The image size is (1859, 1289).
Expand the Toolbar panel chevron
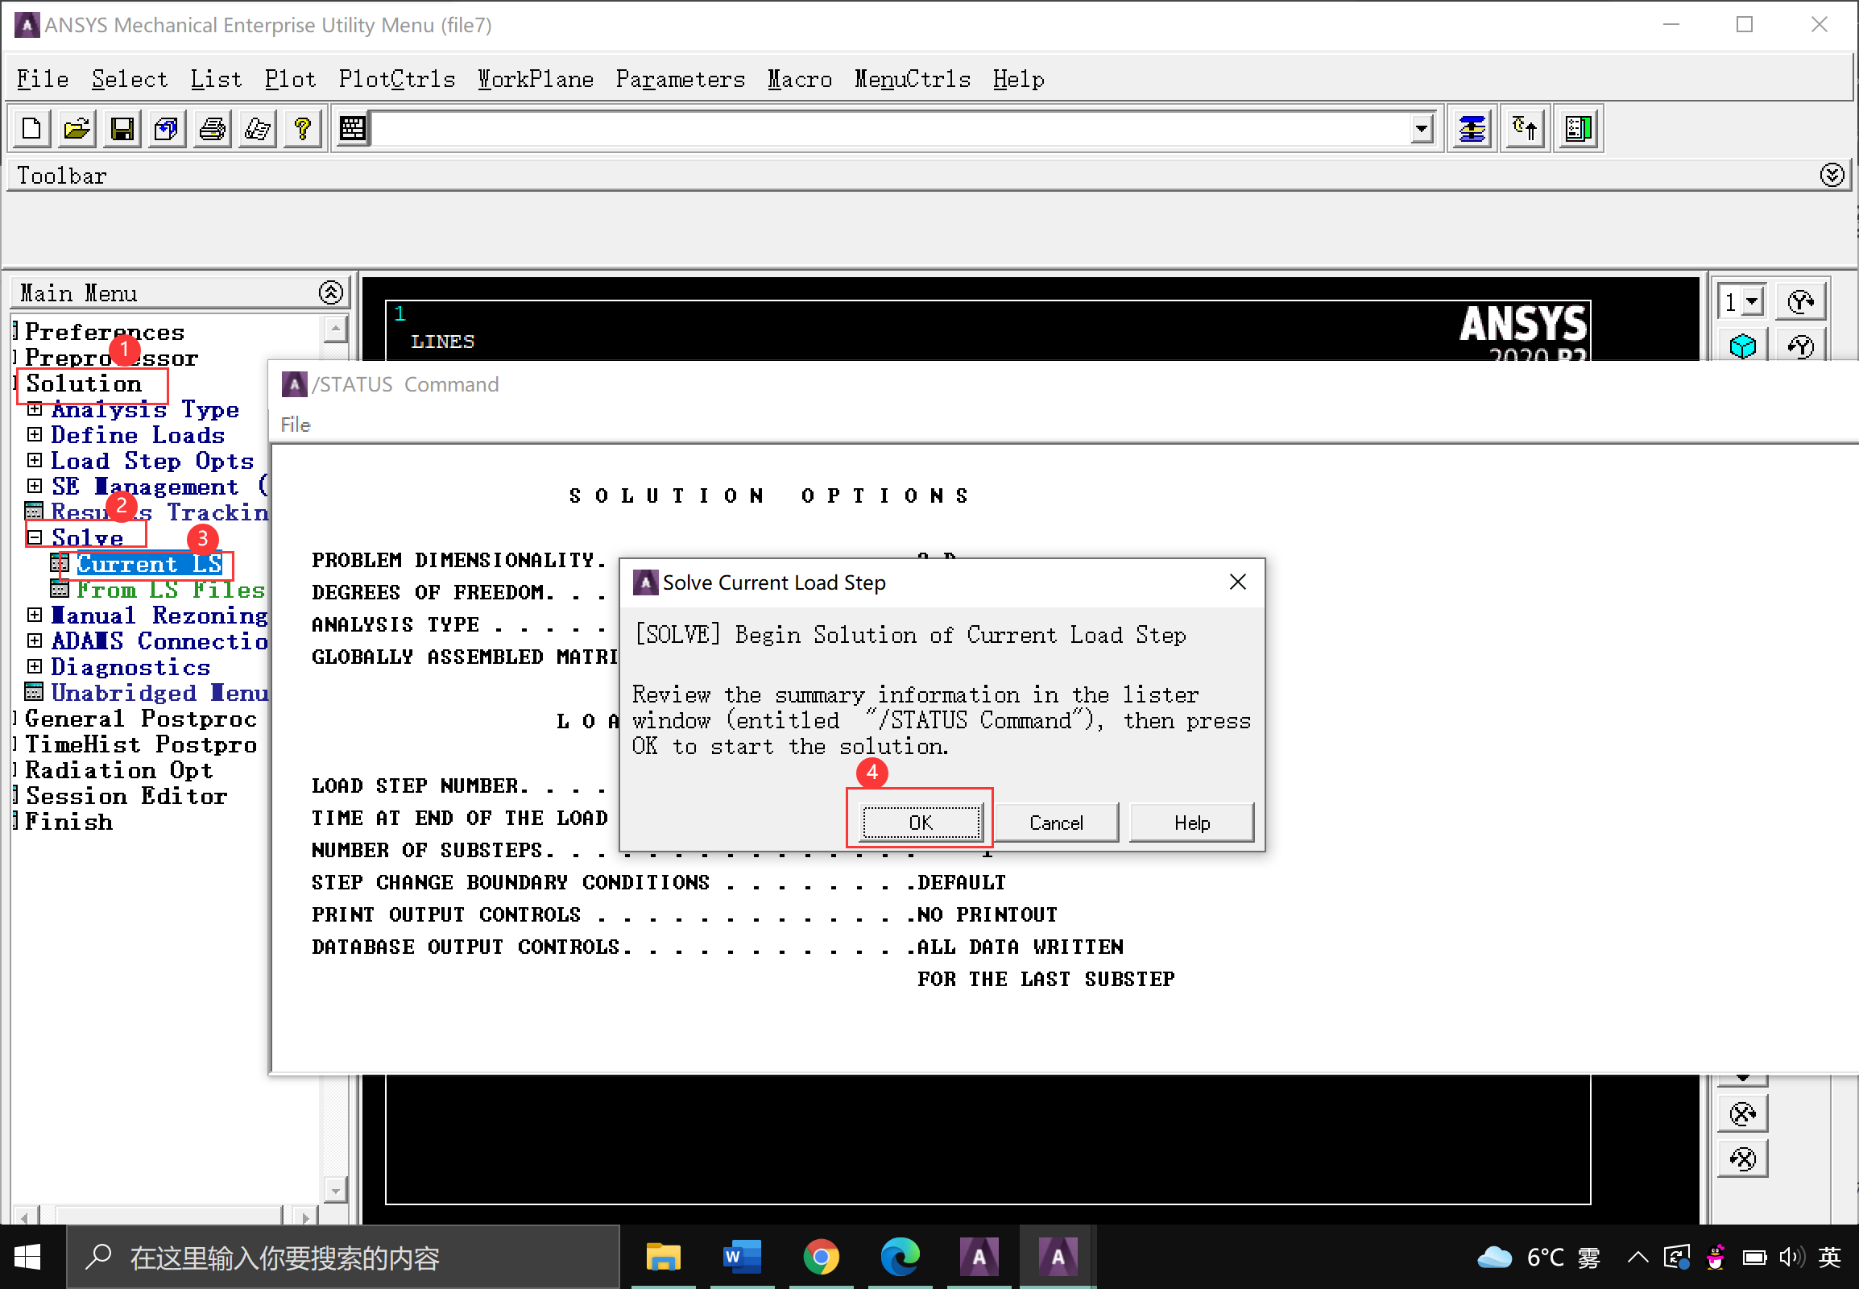(1832, 176)
